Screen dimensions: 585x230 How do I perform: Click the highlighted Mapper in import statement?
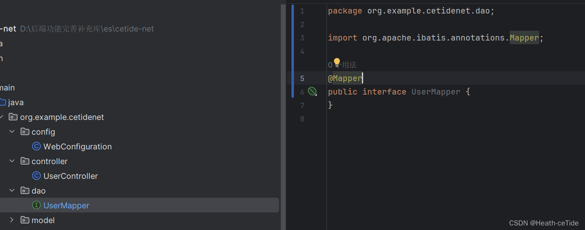pos(524,38)
